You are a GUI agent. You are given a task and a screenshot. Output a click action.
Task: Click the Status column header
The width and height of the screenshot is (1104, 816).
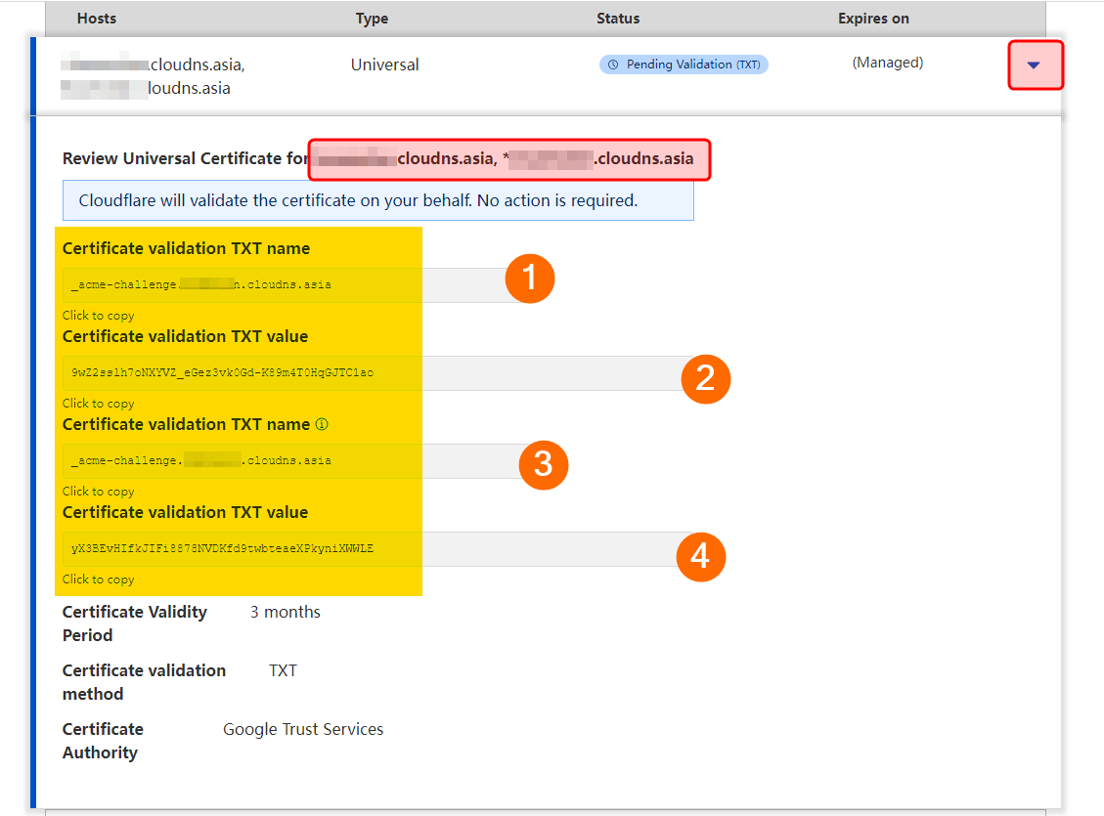tap(618, 19)
